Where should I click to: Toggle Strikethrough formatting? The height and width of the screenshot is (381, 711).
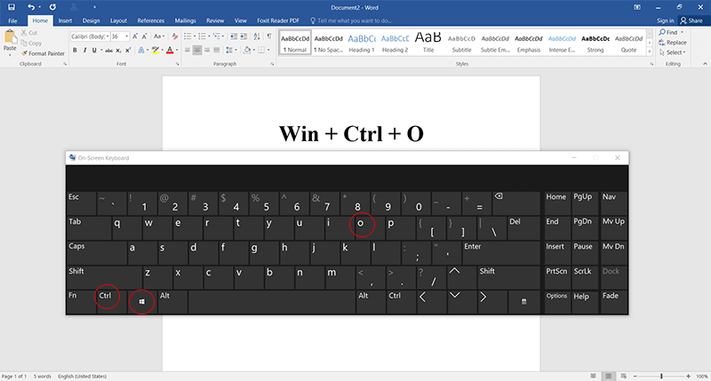pos(108,51)
